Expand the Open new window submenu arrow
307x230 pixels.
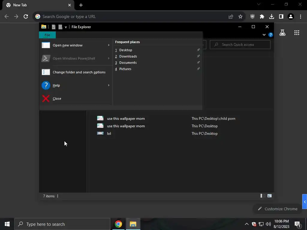click(109, 45)
